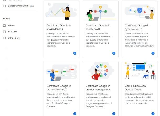Click the 1-3 ore label text
The width and height of the screenshot is (160, 116).
11,26
